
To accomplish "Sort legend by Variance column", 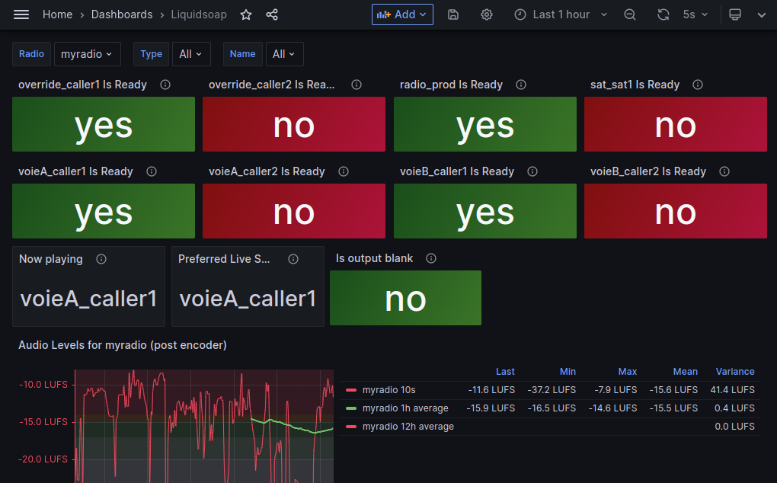I will tap(735, 372).
